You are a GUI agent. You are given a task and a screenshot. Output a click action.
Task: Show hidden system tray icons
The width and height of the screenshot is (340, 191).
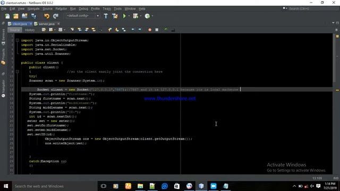[x=294, y=186]
